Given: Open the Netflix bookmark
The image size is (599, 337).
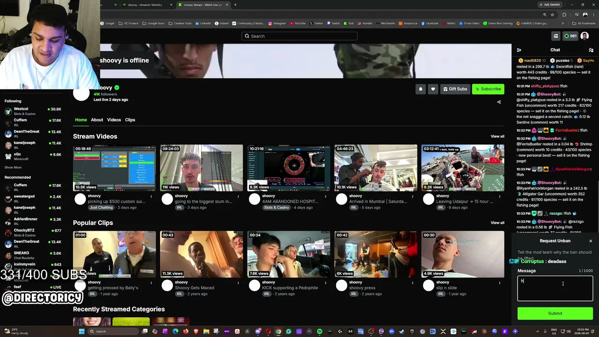Looking at the screenshot, I should (x=448, y=23).
